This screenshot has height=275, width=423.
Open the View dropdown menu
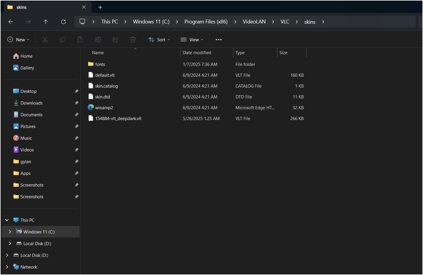[192, 40]
